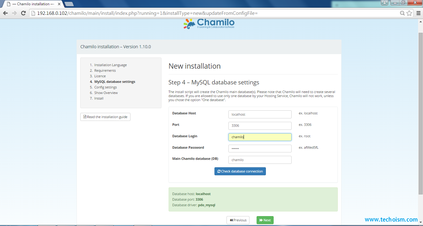
Task: Click step 7 Install
Action: [x=99, y=98]
